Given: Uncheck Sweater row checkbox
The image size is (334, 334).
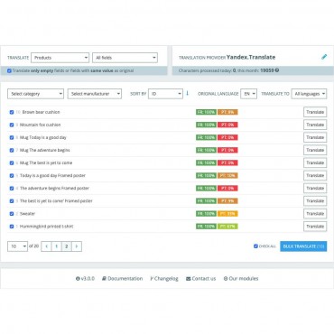Looking at the screenshot, I should 12,214.
